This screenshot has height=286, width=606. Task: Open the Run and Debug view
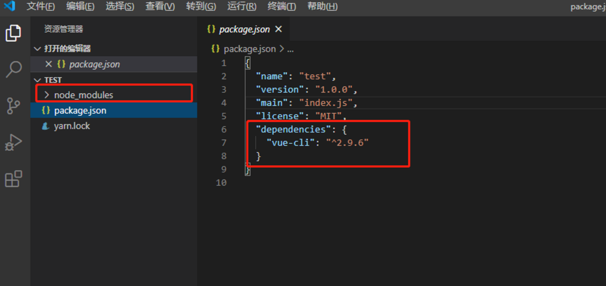pos(13,142)
